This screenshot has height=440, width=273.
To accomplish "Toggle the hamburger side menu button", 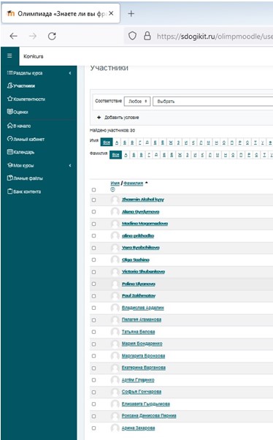I will pos(9,56).
